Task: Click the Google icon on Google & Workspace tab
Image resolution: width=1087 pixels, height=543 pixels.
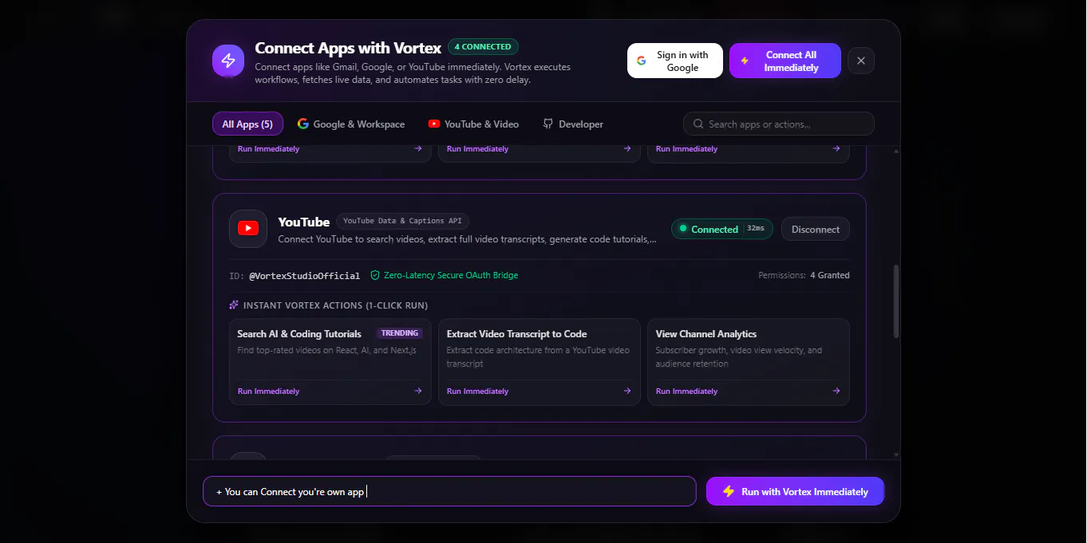Action: point(303,124)
